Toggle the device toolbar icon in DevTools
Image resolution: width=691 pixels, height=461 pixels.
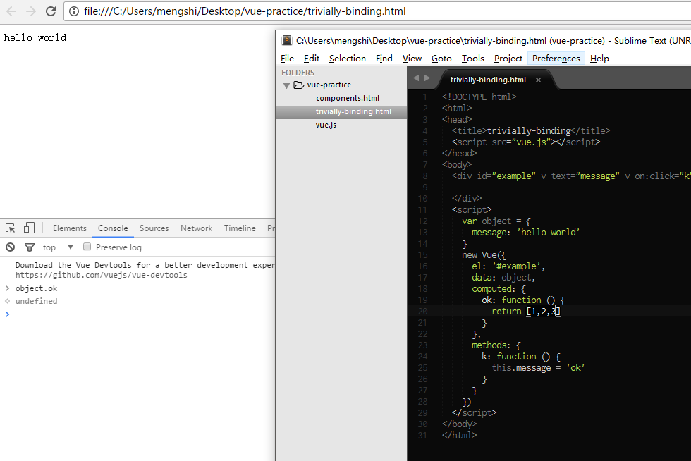tap(29, 228)
